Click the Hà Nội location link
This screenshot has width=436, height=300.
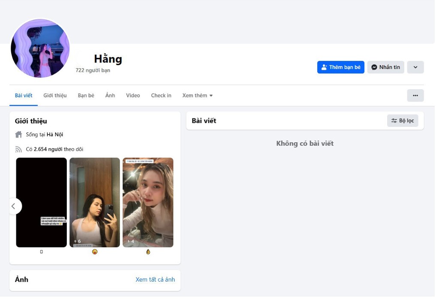[55, 135]
